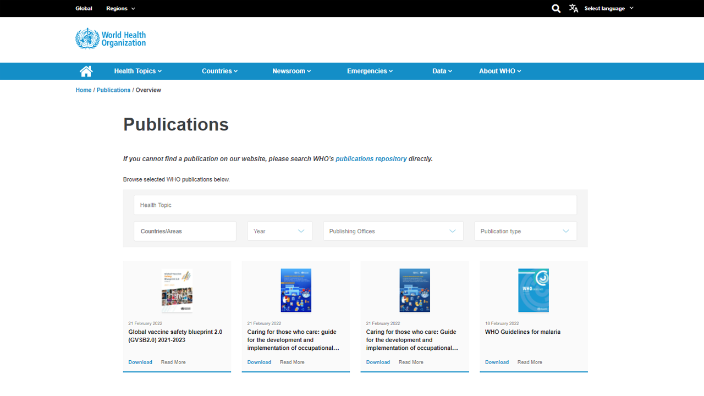Focus the Countries/Areas filter field
This screenshot has width=704, height=396.
tap(185, 231)
